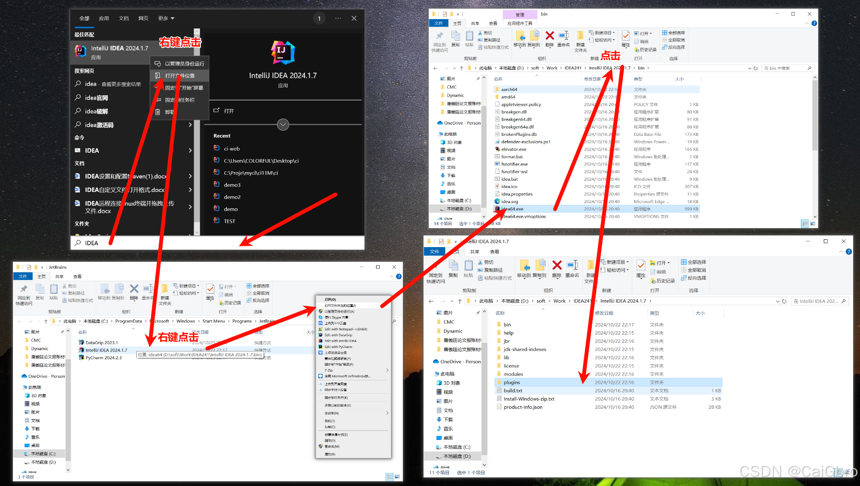Open recent project ci-web

(x=232, y=149)
